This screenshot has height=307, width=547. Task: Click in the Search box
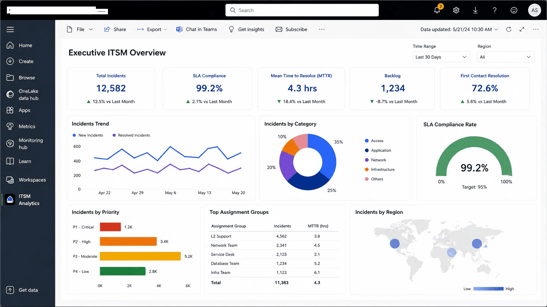tap(302, 10)
